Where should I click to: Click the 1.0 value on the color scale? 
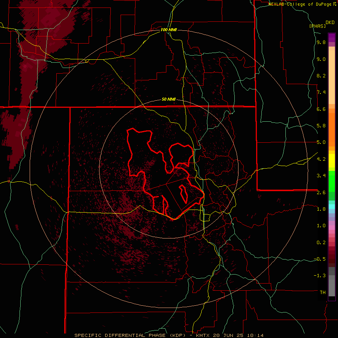coord(321,226)
